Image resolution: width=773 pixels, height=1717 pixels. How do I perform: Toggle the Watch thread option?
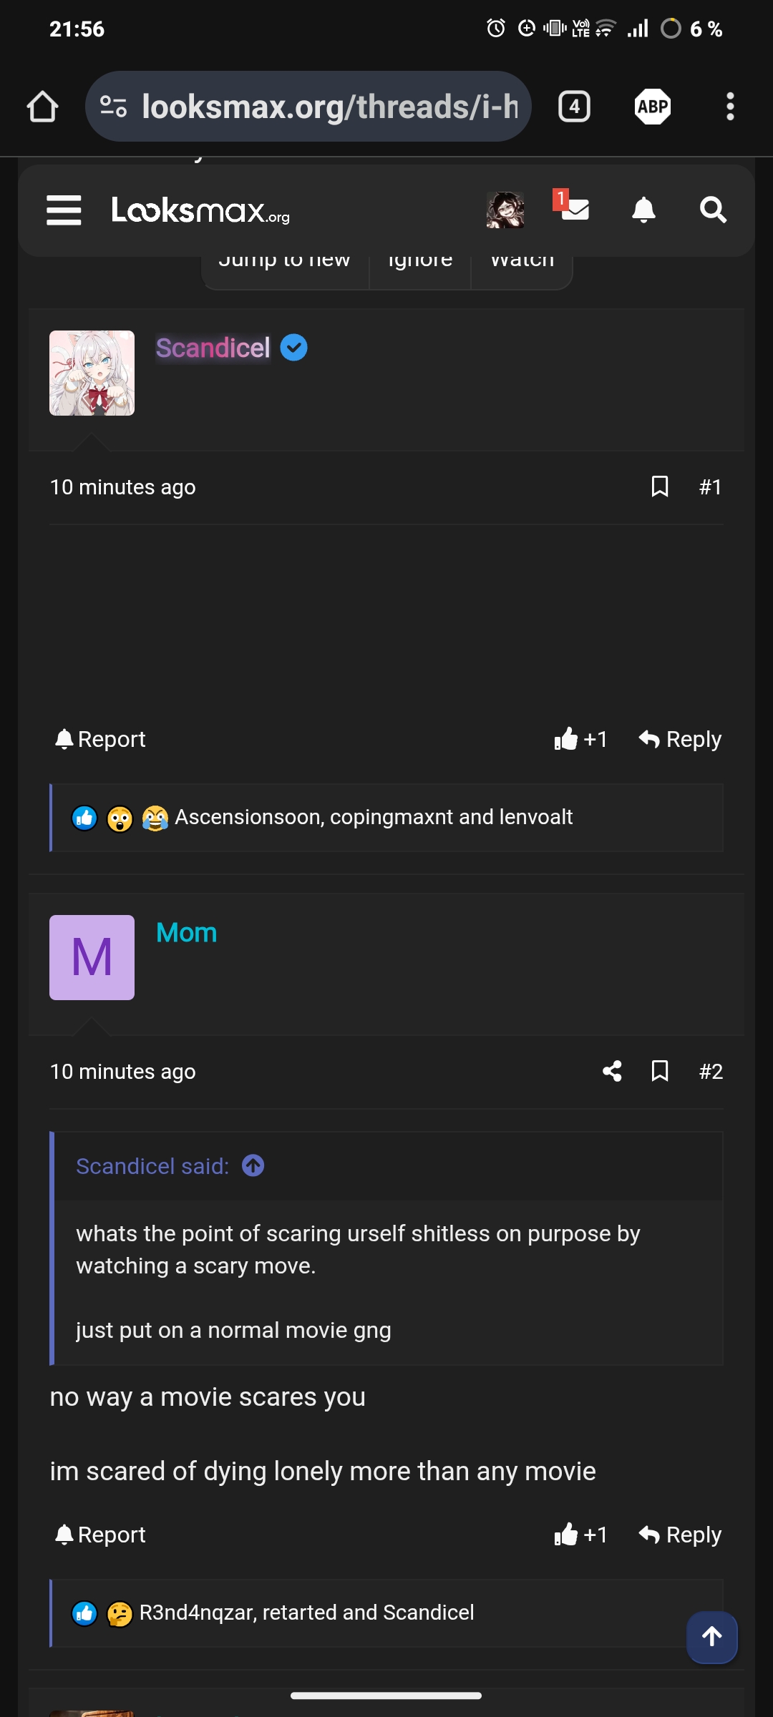point(522,262)
